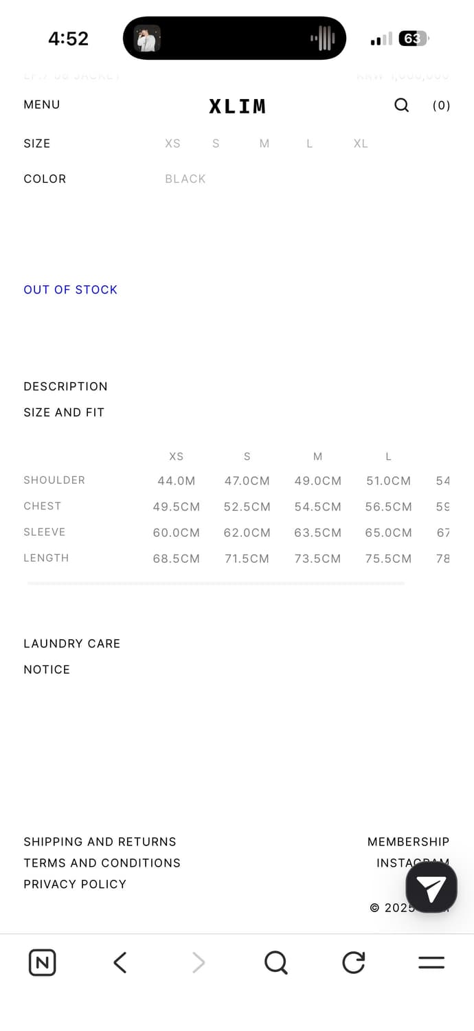Tap the browser forward arrow
The width and height of the screenshot is (474, 1031).
(x=199, y=962)
